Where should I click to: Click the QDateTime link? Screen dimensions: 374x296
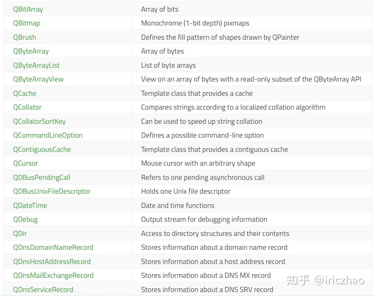click(x=30, y=205)
